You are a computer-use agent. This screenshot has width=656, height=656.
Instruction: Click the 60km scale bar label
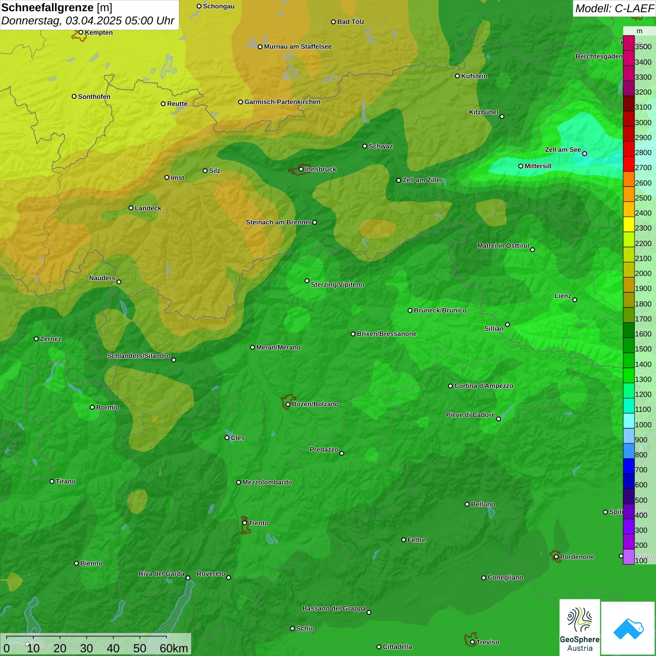click(x=174, y=648)
